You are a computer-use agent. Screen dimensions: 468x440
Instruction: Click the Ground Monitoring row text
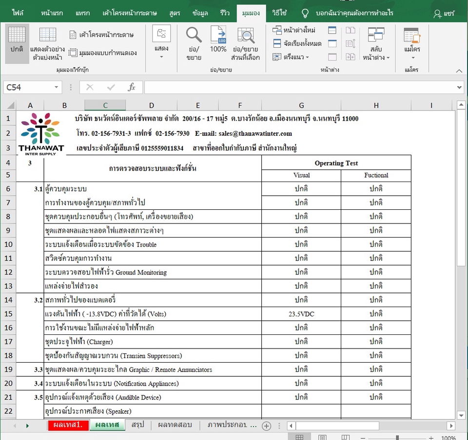click(106, 272)
